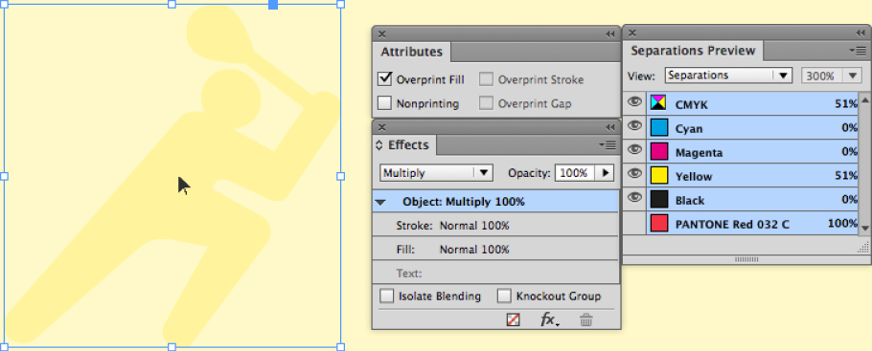Open the fx effects menu button
This screenshot has height=351, width=872.
(x=550, y=319)
